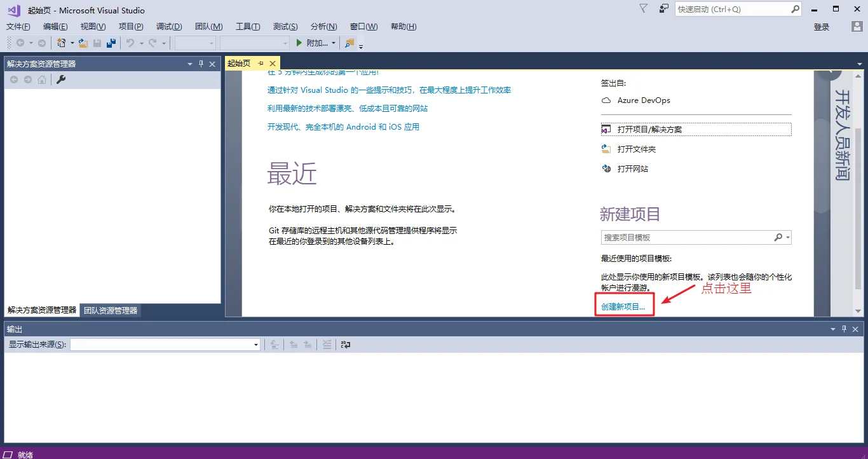Open a file using the Open File toolbar icon
This screenshot has height=459, width=868.
click(x=83, y=43)
